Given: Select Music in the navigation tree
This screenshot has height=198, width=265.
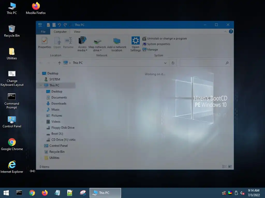Looking at the screenshot, I should pos(55,110).
